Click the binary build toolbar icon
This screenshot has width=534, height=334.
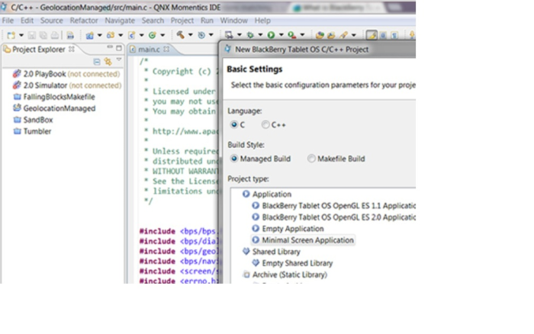click(70, 35)
